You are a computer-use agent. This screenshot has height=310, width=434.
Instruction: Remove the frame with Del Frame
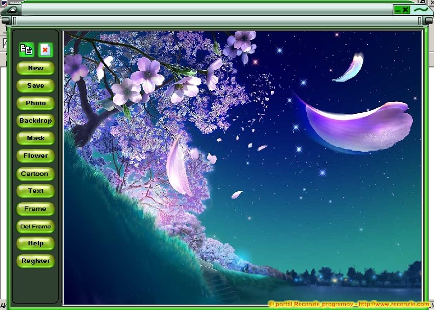(36, 227)
